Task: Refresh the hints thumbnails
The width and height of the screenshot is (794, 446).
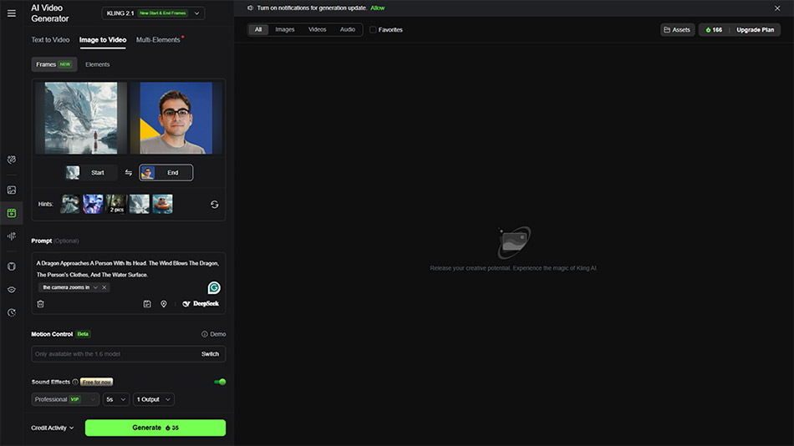Action: click(214, 205)
